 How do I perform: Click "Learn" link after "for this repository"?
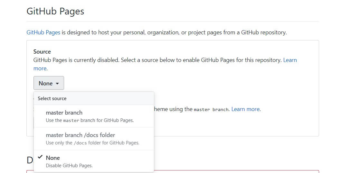[290, 60]
